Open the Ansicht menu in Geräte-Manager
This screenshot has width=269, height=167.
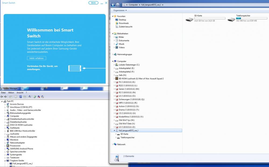click(x=20, y=93)
